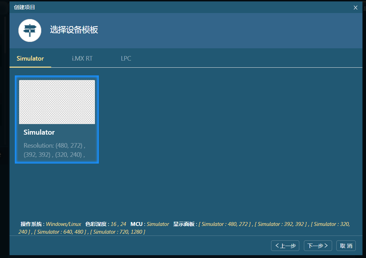Click the signpost icon in header

point(30,31)
